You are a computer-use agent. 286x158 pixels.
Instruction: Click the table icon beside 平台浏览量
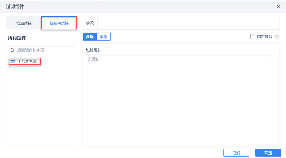[x=13, y=62]
